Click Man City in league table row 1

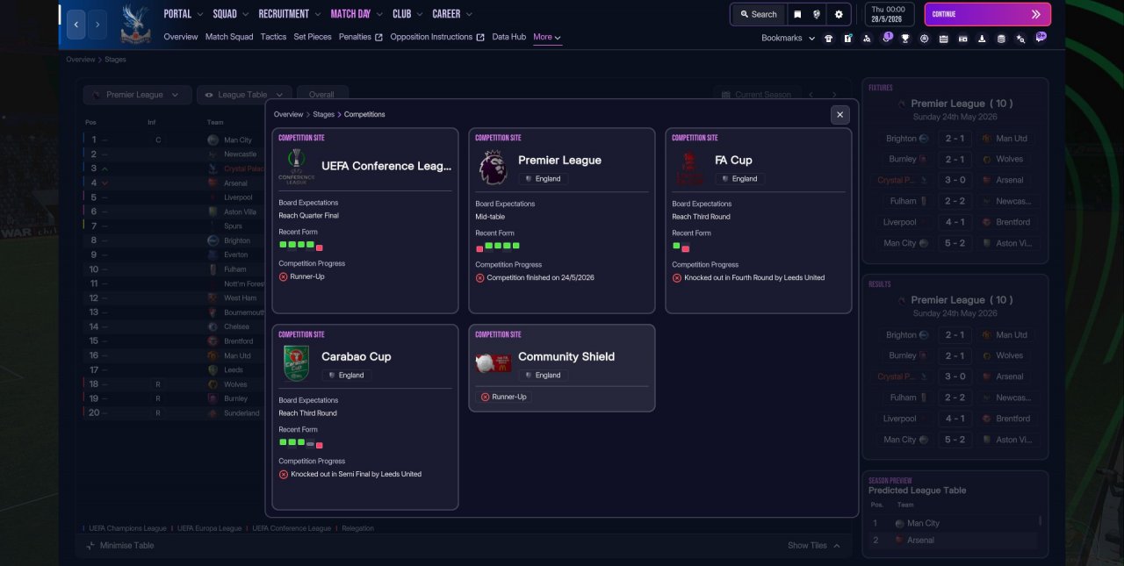click(238, 140)
